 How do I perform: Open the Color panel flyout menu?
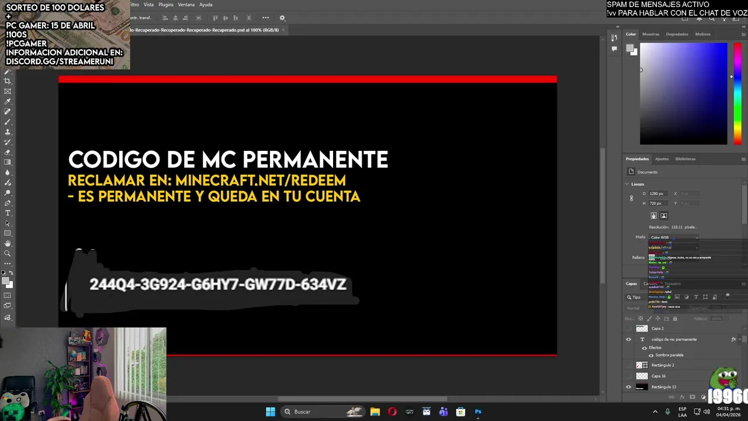click(743, 34)
